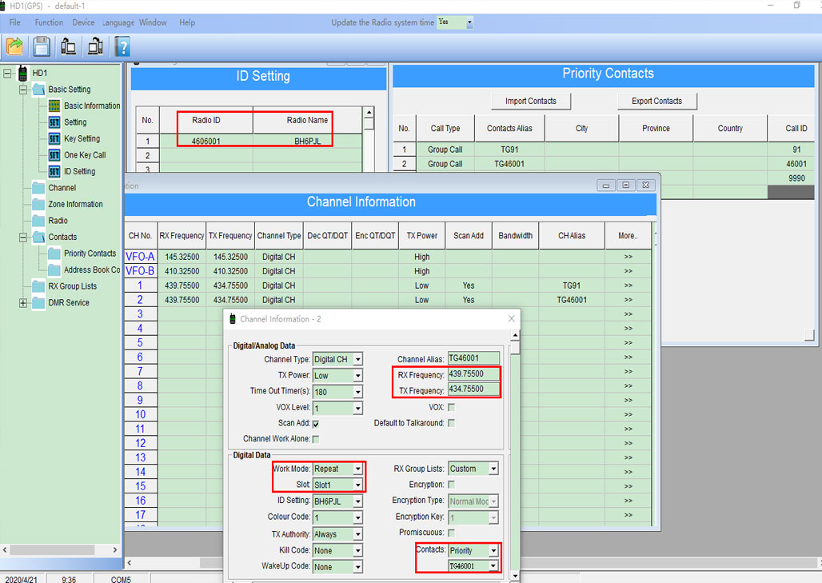The width and height of the screenshot is (822, 583).
Task: Click the Open file toolbar icon
Action: point(14,46)
